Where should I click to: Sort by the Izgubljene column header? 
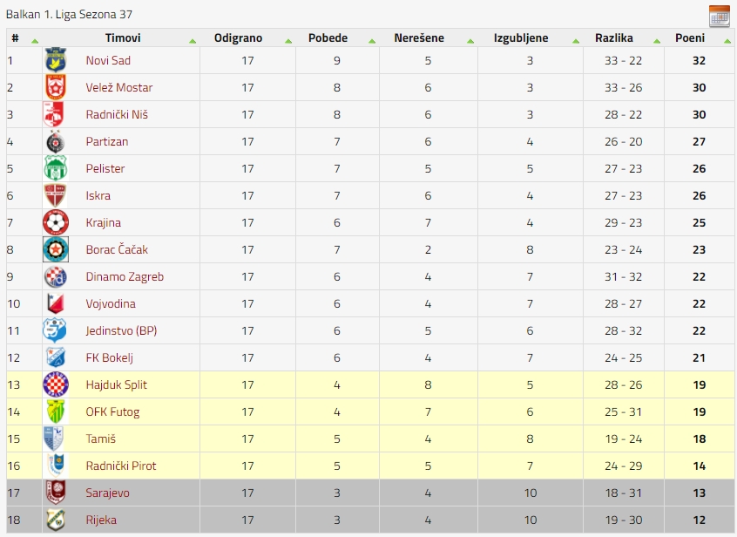(x=521, y=38)
